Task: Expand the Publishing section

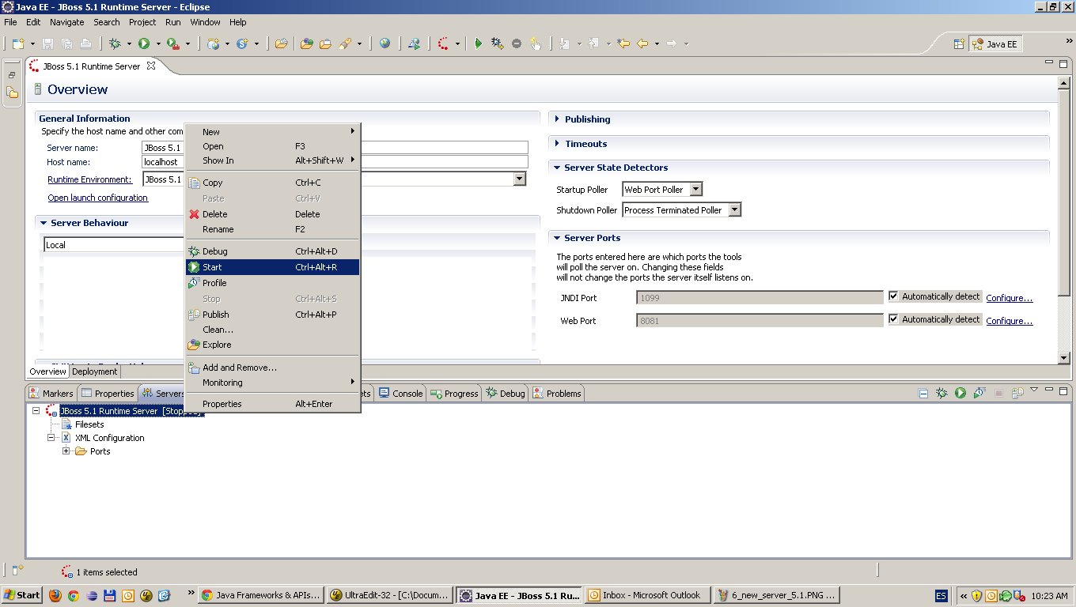Action: pos(558,119)
